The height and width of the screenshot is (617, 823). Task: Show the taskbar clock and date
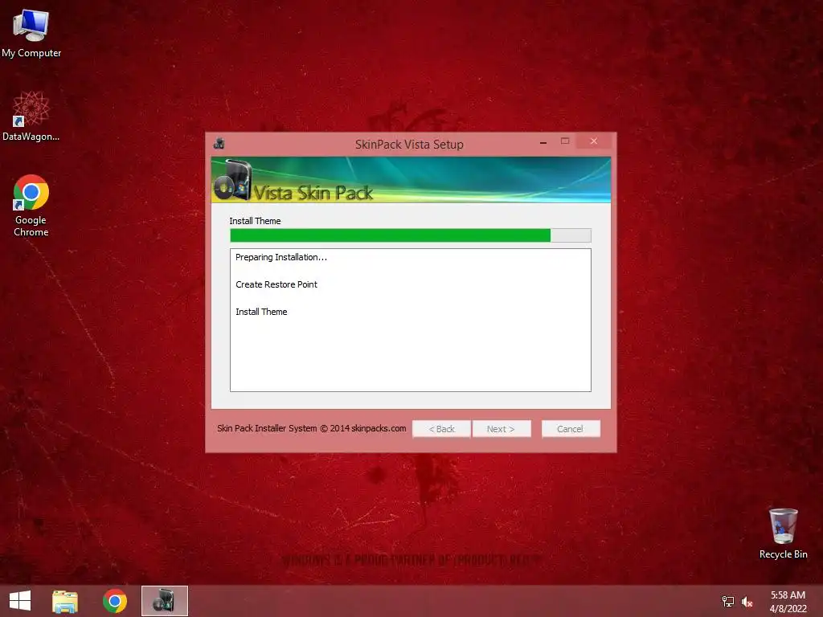click(x=788, y=602)
